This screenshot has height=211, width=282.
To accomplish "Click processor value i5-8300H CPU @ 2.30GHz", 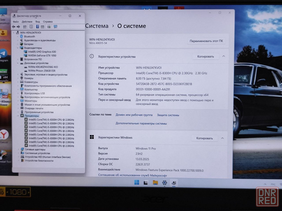I will point(171,73).
